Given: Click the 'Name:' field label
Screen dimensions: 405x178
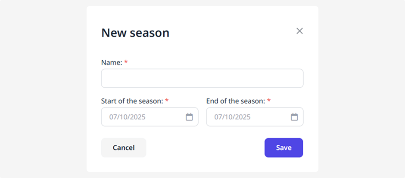Looking at the screenshot, I should 112,62.
